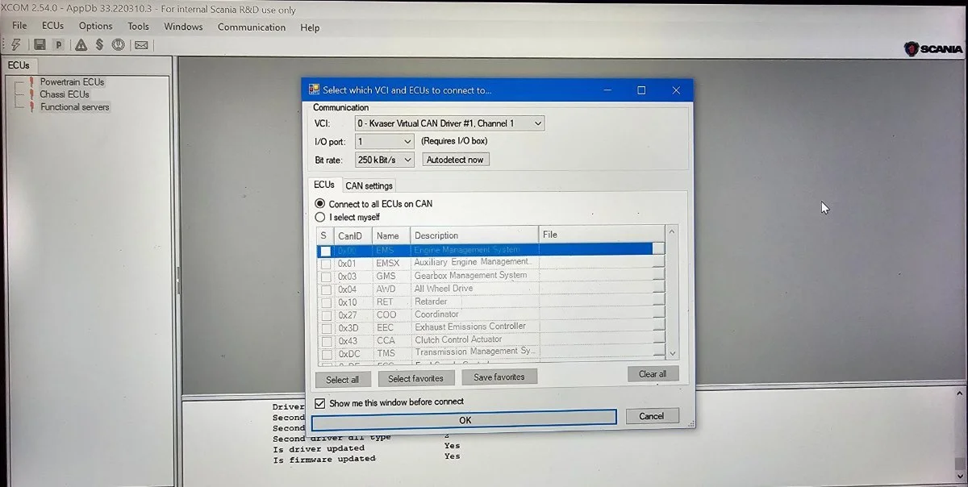This screenshot has width=968, height=487.
Task: Click the ECU list scrollbar down arrow
Action: 673,353
